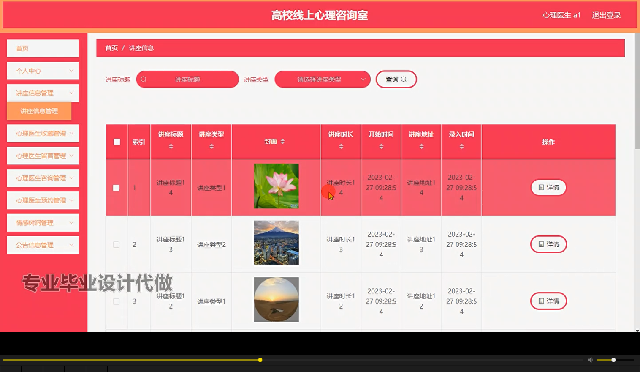Viewport: 640px width, 372px height.
Task: Open 详情 for 讲座标题13
Action: click(548, 244)
